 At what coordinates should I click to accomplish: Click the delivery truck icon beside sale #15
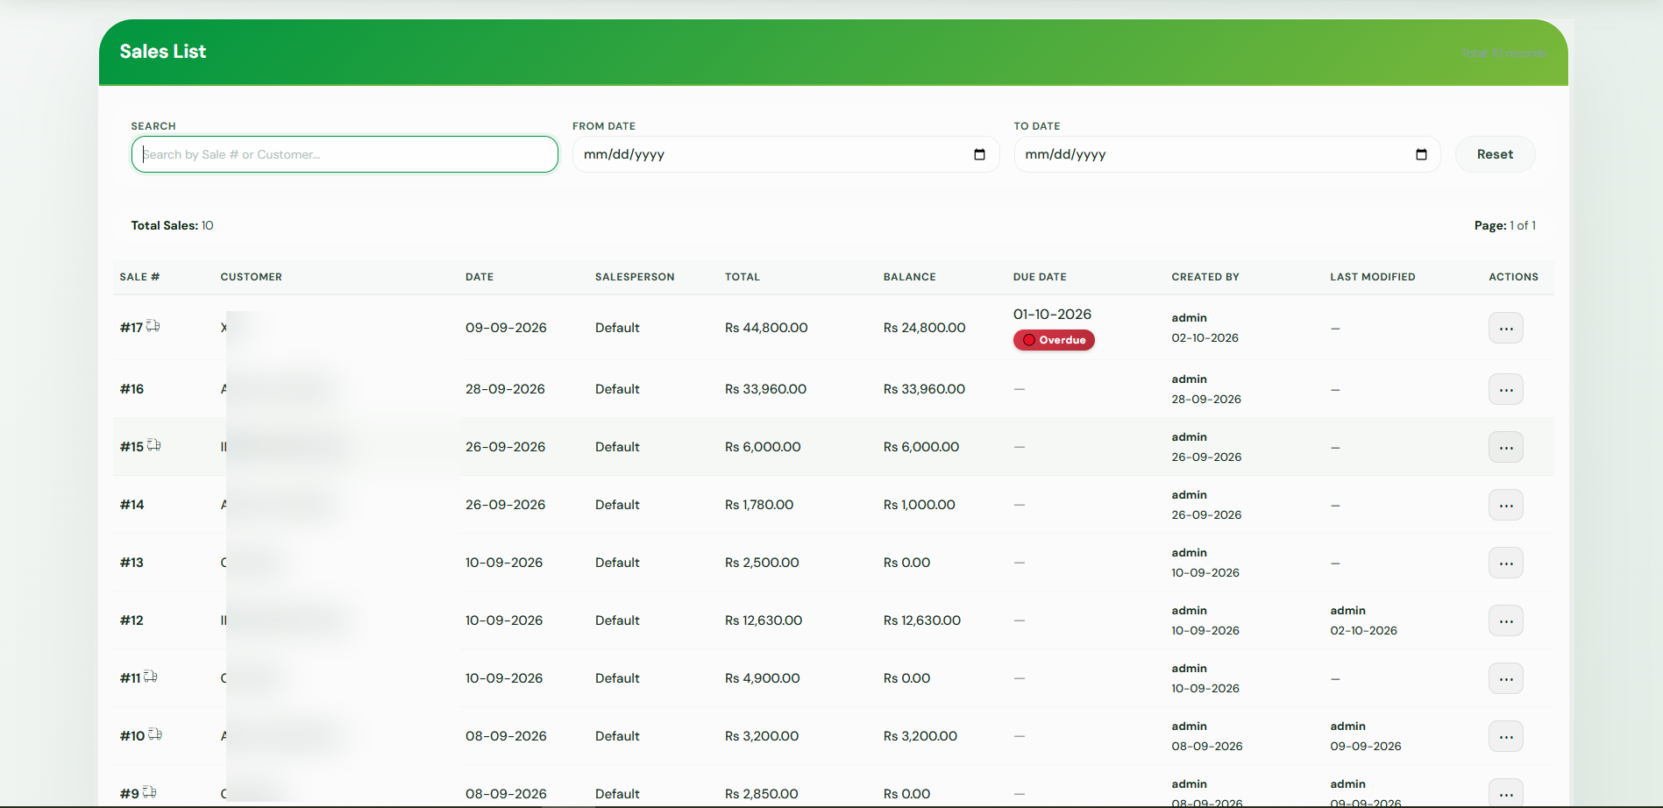(153, 445)
